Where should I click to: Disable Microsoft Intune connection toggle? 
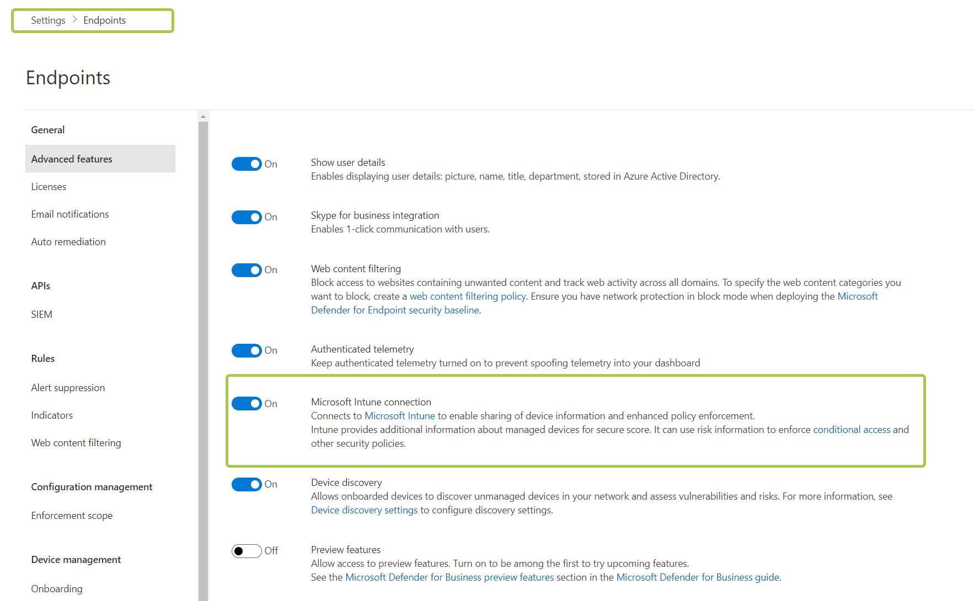(x=247, y=404)
